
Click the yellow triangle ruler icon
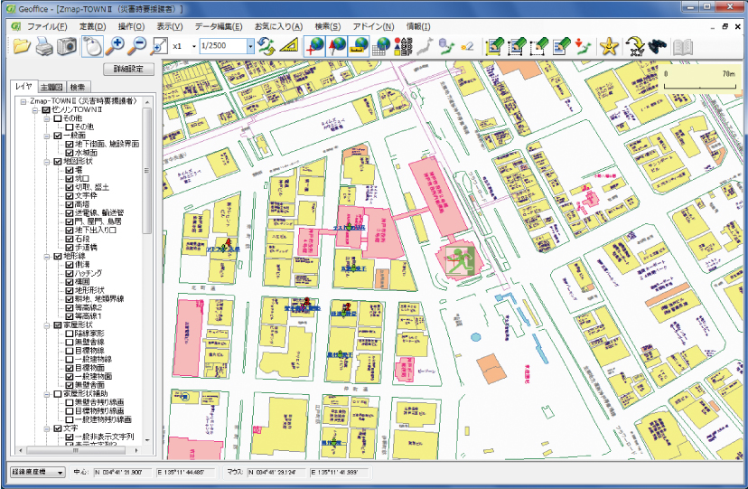click(x=289, y=46)
